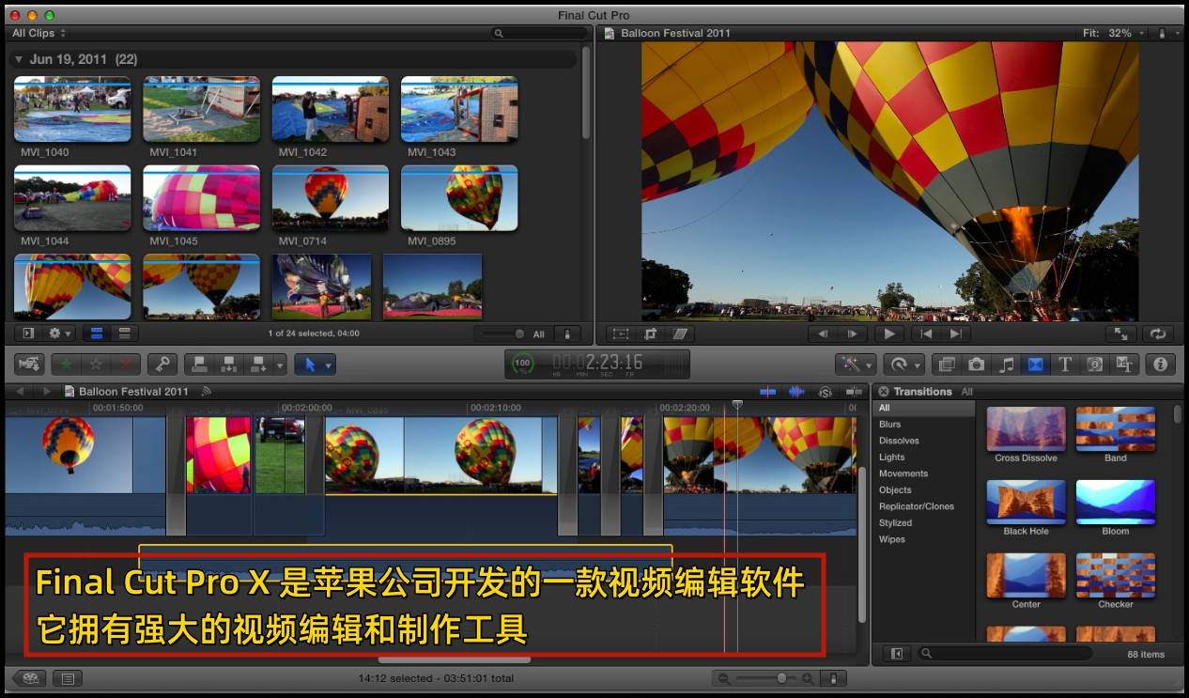Switch Event Browser to list view
The height and width of the screenshot is (698, 1189).
[124, 333]
